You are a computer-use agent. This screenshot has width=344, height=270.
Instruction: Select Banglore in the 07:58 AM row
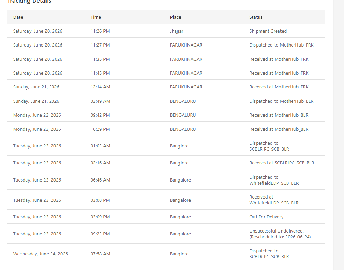tap(179, 254)
